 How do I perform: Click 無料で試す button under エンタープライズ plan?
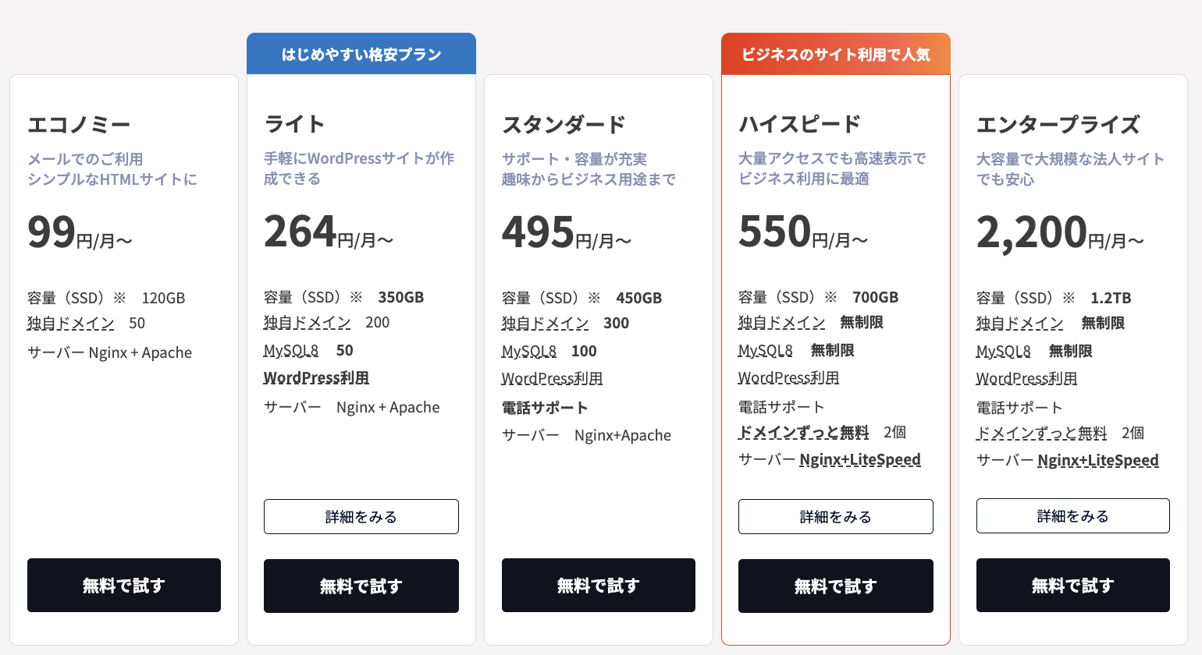(x=1072, y=585)
